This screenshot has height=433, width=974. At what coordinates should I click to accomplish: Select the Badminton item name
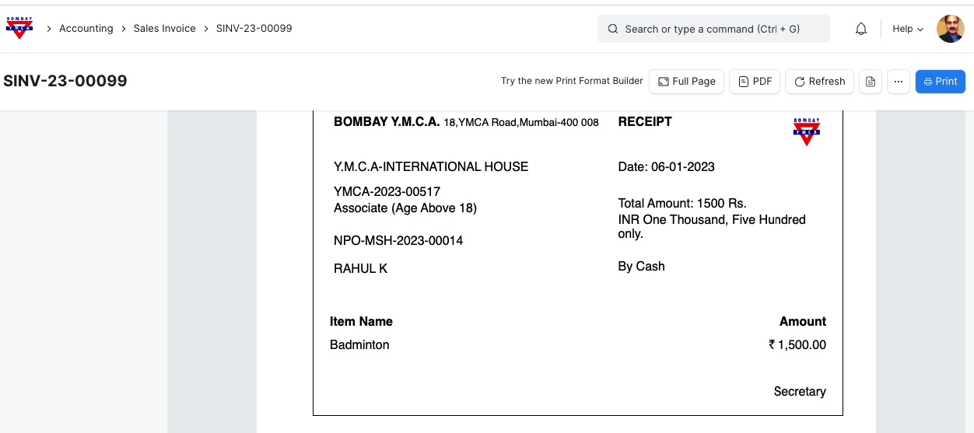tap(359, 345)
